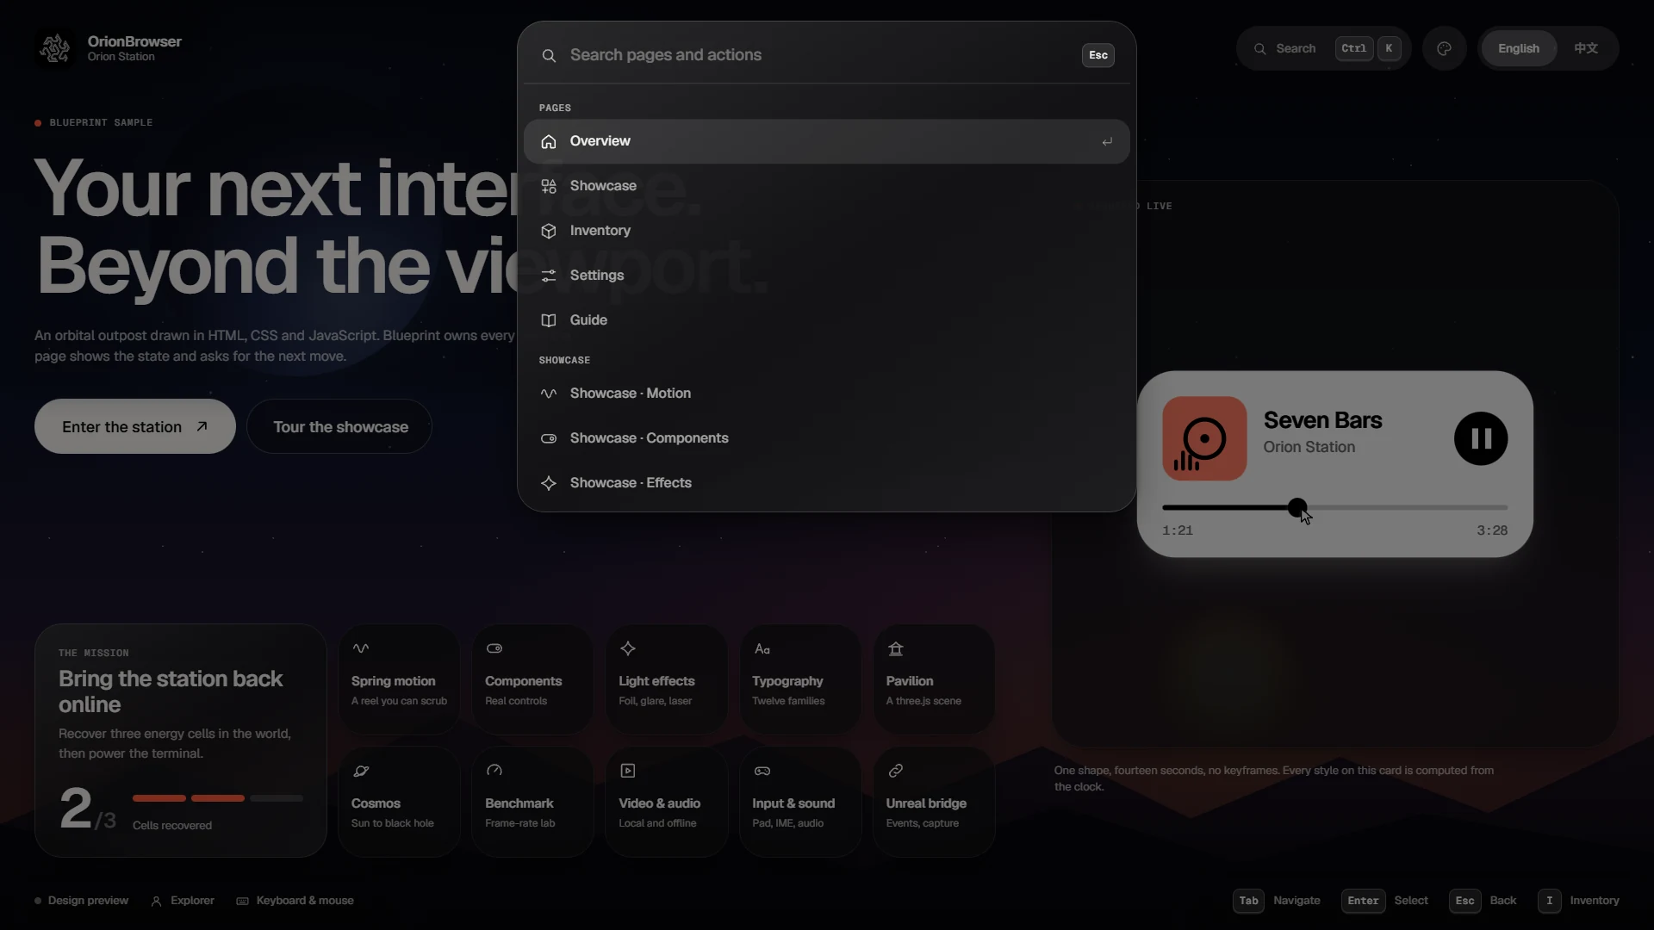Click the Tour the showcase button

pyautogui.click(x=339, y=426)
